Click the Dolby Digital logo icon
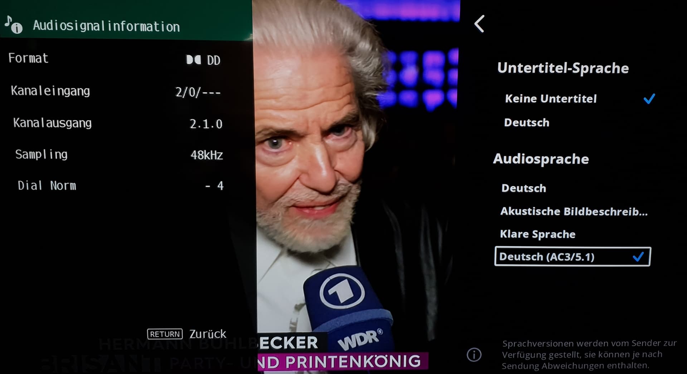This screenshot has width=687, height=374. (194, 60)
